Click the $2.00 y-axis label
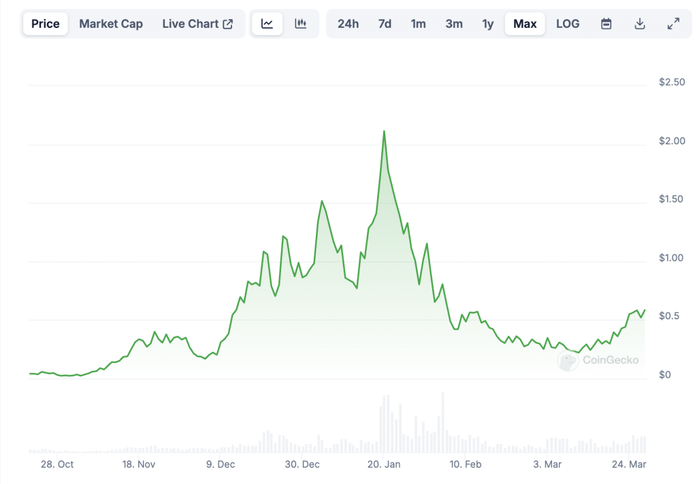697x484 pixels. click(672, 141)
